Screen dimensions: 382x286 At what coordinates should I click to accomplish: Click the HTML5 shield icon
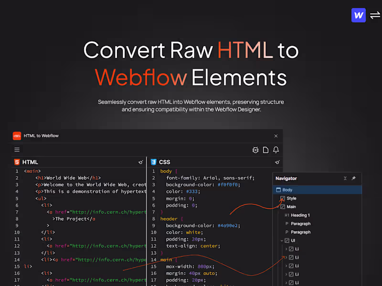(17, 162)
